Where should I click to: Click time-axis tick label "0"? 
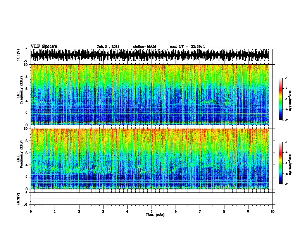[31, 211]
